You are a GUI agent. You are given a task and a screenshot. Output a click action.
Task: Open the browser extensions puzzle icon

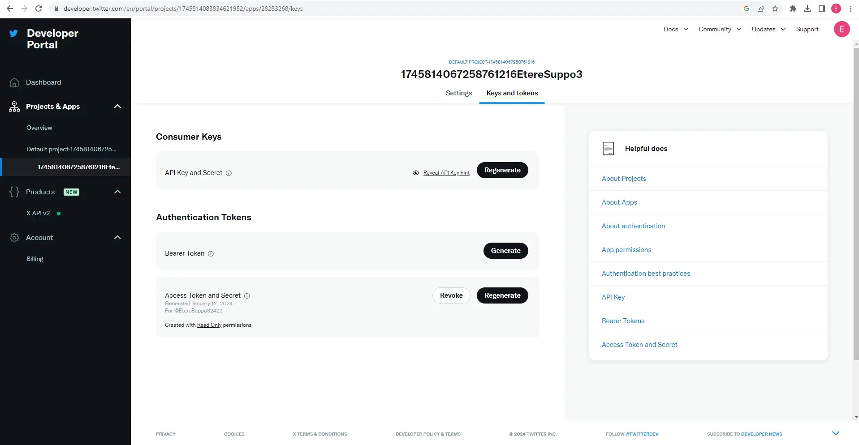pyautogui.click(x=793, y=9)
